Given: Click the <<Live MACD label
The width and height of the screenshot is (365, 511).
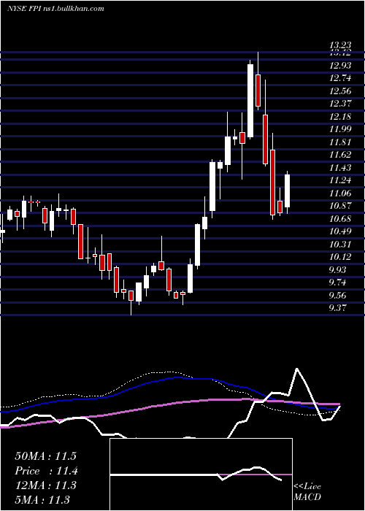Looking at the screenshot, I should [307, 492].
